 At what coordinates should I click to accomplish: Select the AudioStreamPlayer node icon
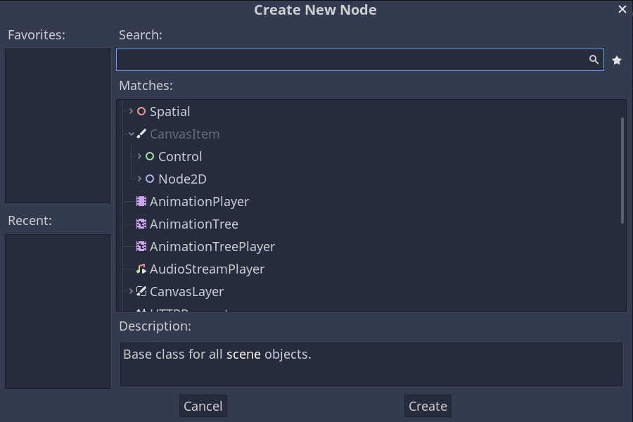tap(141, 269)
